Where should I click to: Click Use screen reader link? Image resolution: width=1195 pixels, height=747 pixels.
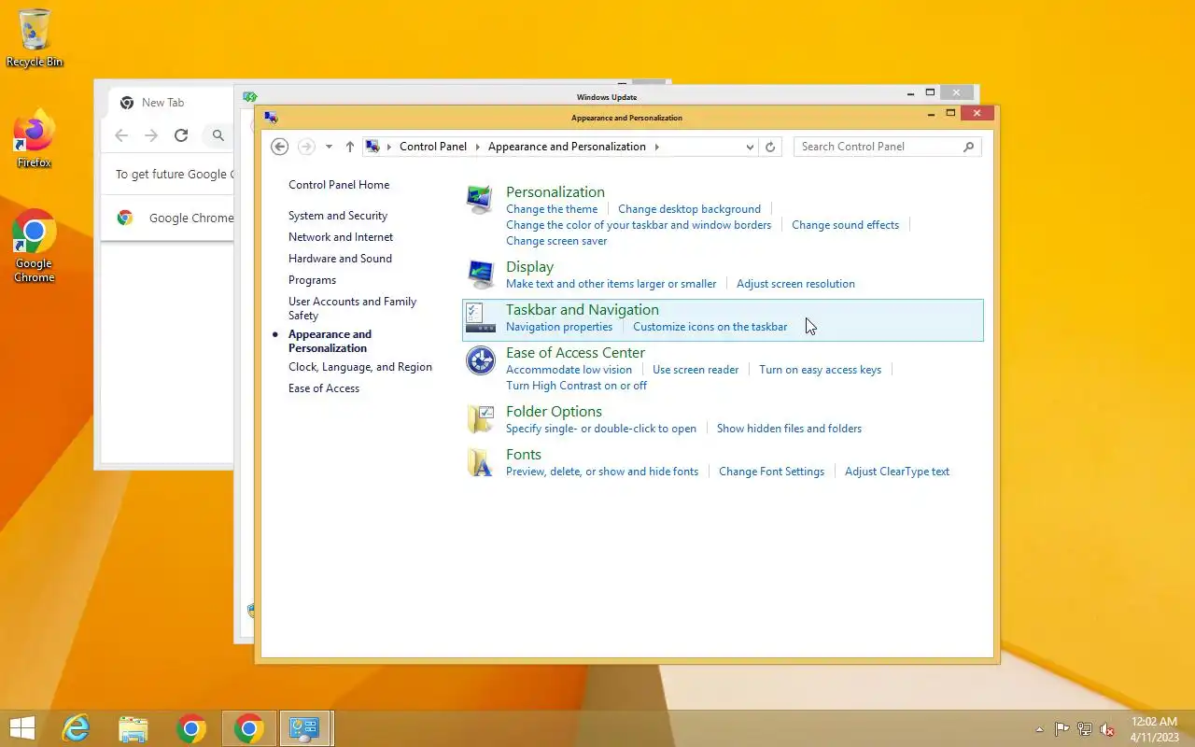(x=696, y=370)
